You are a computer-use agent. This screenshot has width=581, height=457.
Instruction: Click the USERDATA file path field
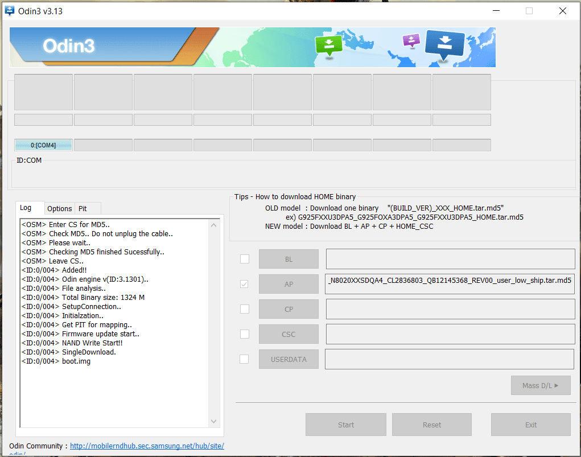[x=450, y=359]
